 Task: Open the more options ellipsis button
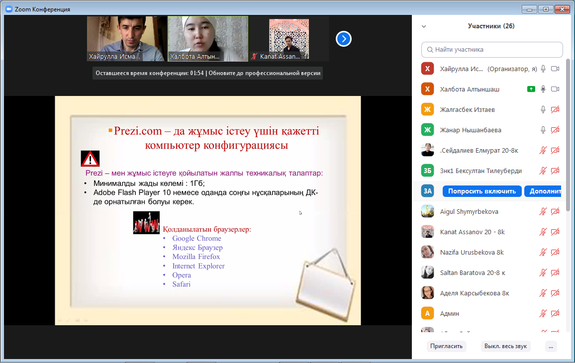[x=551, y=346]
